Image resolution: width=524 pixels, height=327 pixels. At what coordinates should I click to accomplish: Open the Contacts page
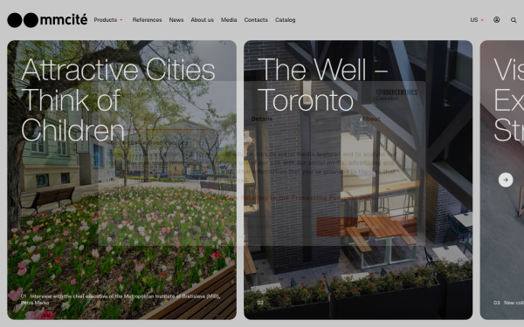coord(256,20)
